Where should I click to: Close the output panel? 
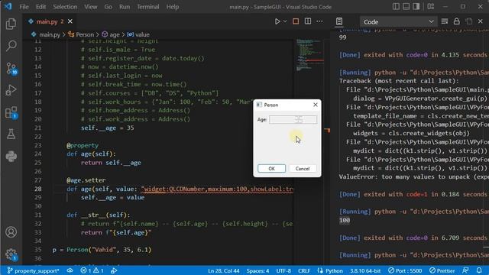pos(481,21)
